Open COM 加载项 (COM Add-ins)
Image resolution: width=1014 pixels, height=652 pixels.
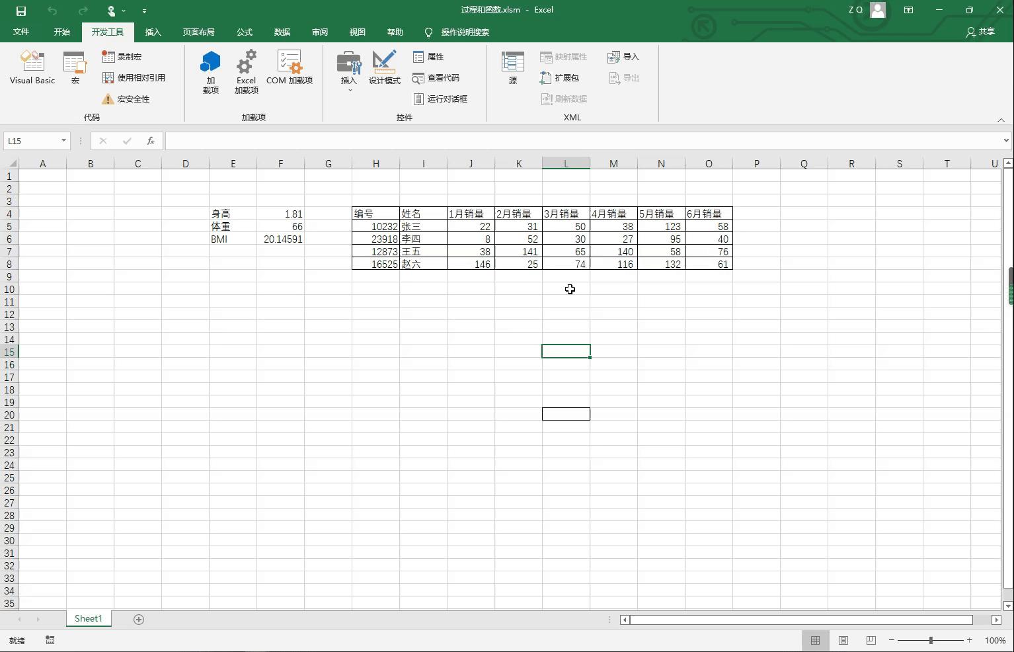pyautogui.click(x=290, y=68)
